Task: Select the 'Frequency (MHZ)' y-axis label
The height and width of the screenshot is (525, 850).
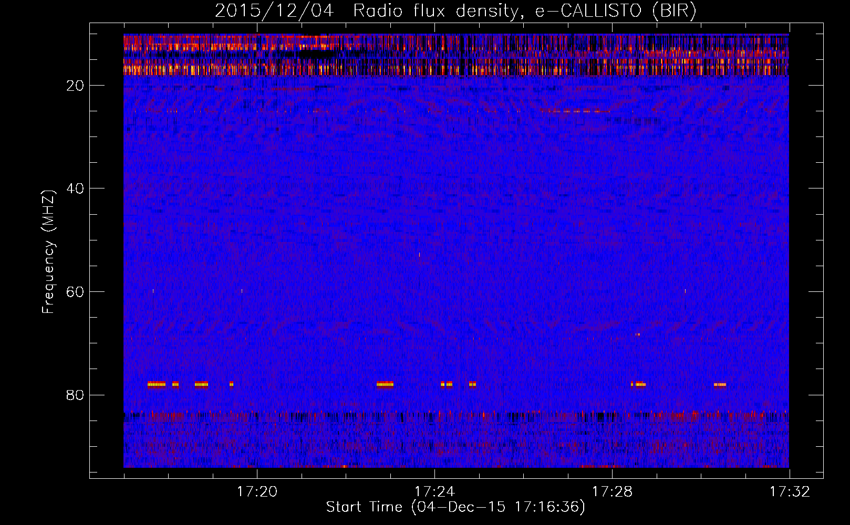Action: (x=48, y=252)
